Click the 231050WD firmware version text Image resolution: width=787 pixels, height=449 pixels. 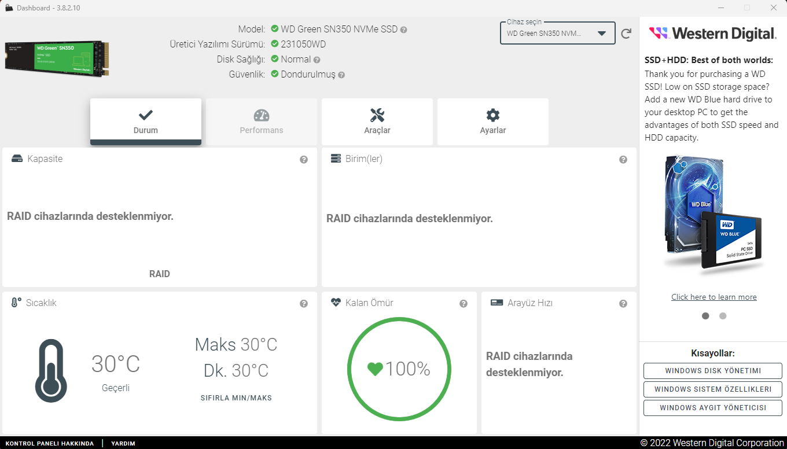(x=303, y=44)
